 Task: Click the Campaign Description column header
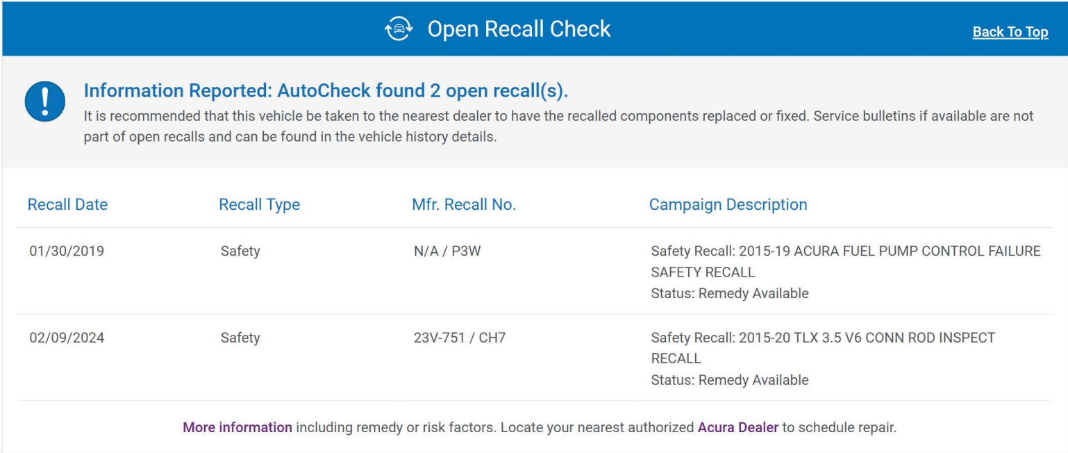pyautogui.click(x=728, y=205)
